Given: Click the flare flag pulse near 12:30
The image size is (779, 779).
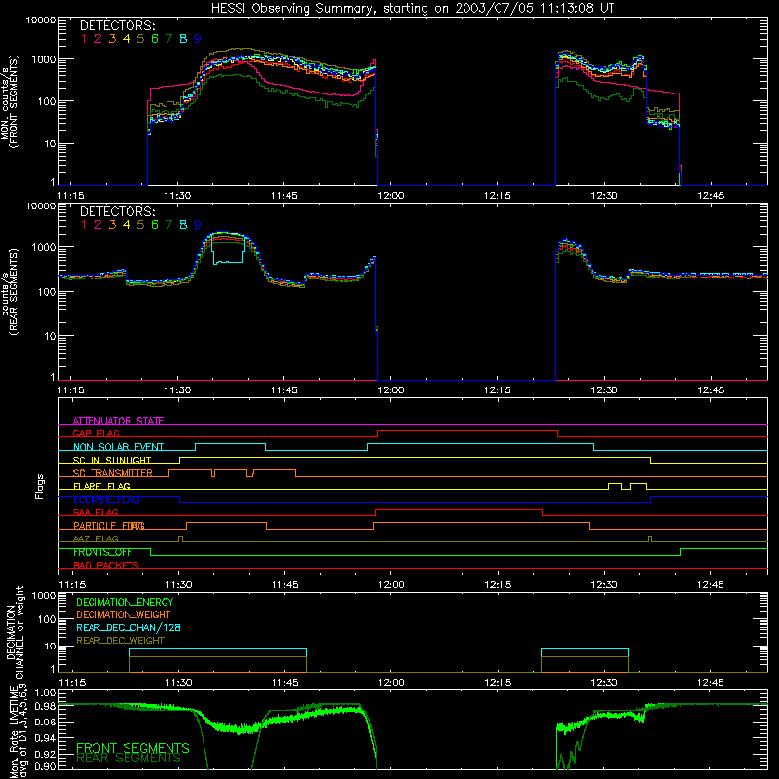Looking at the screenshot, I should tap(615, 485).
